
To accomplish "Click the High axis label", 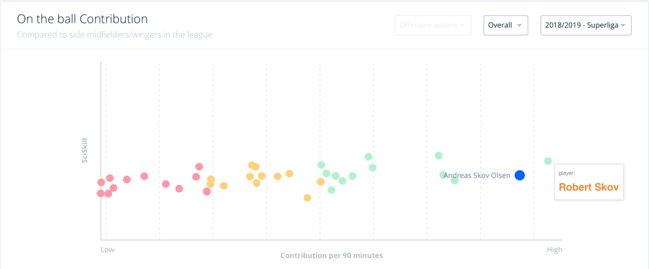I will tap(555, 250).
